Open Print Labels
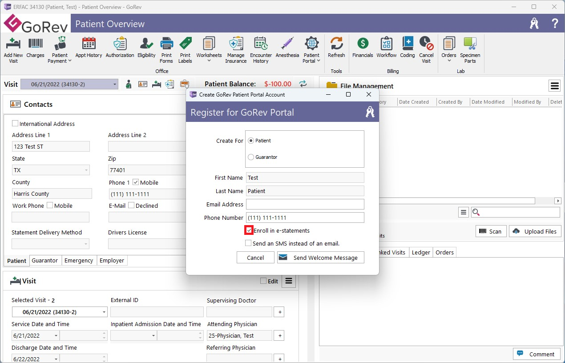Viewport: 565px width, 363px height. pyautogui.click(x=185, y=50)
